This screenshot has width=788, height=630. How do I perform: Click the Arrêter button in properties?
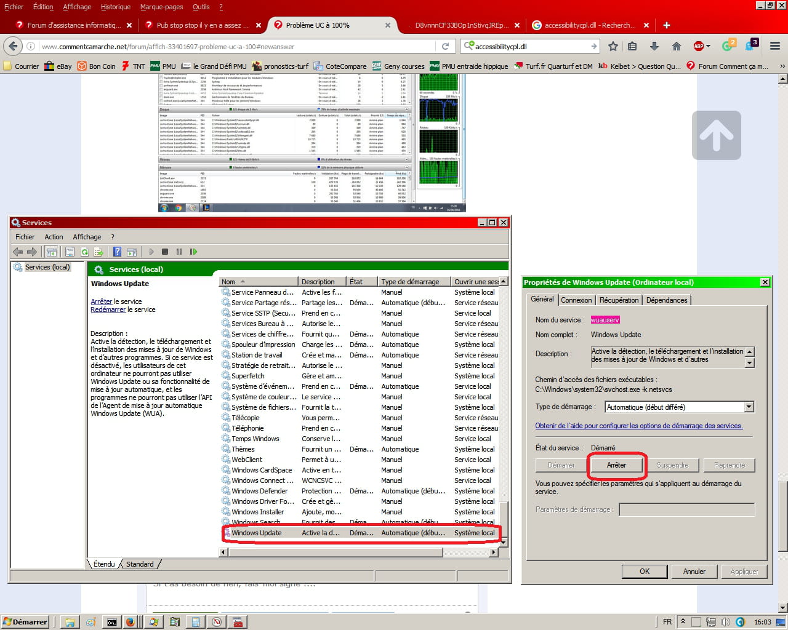pos(616,465)
